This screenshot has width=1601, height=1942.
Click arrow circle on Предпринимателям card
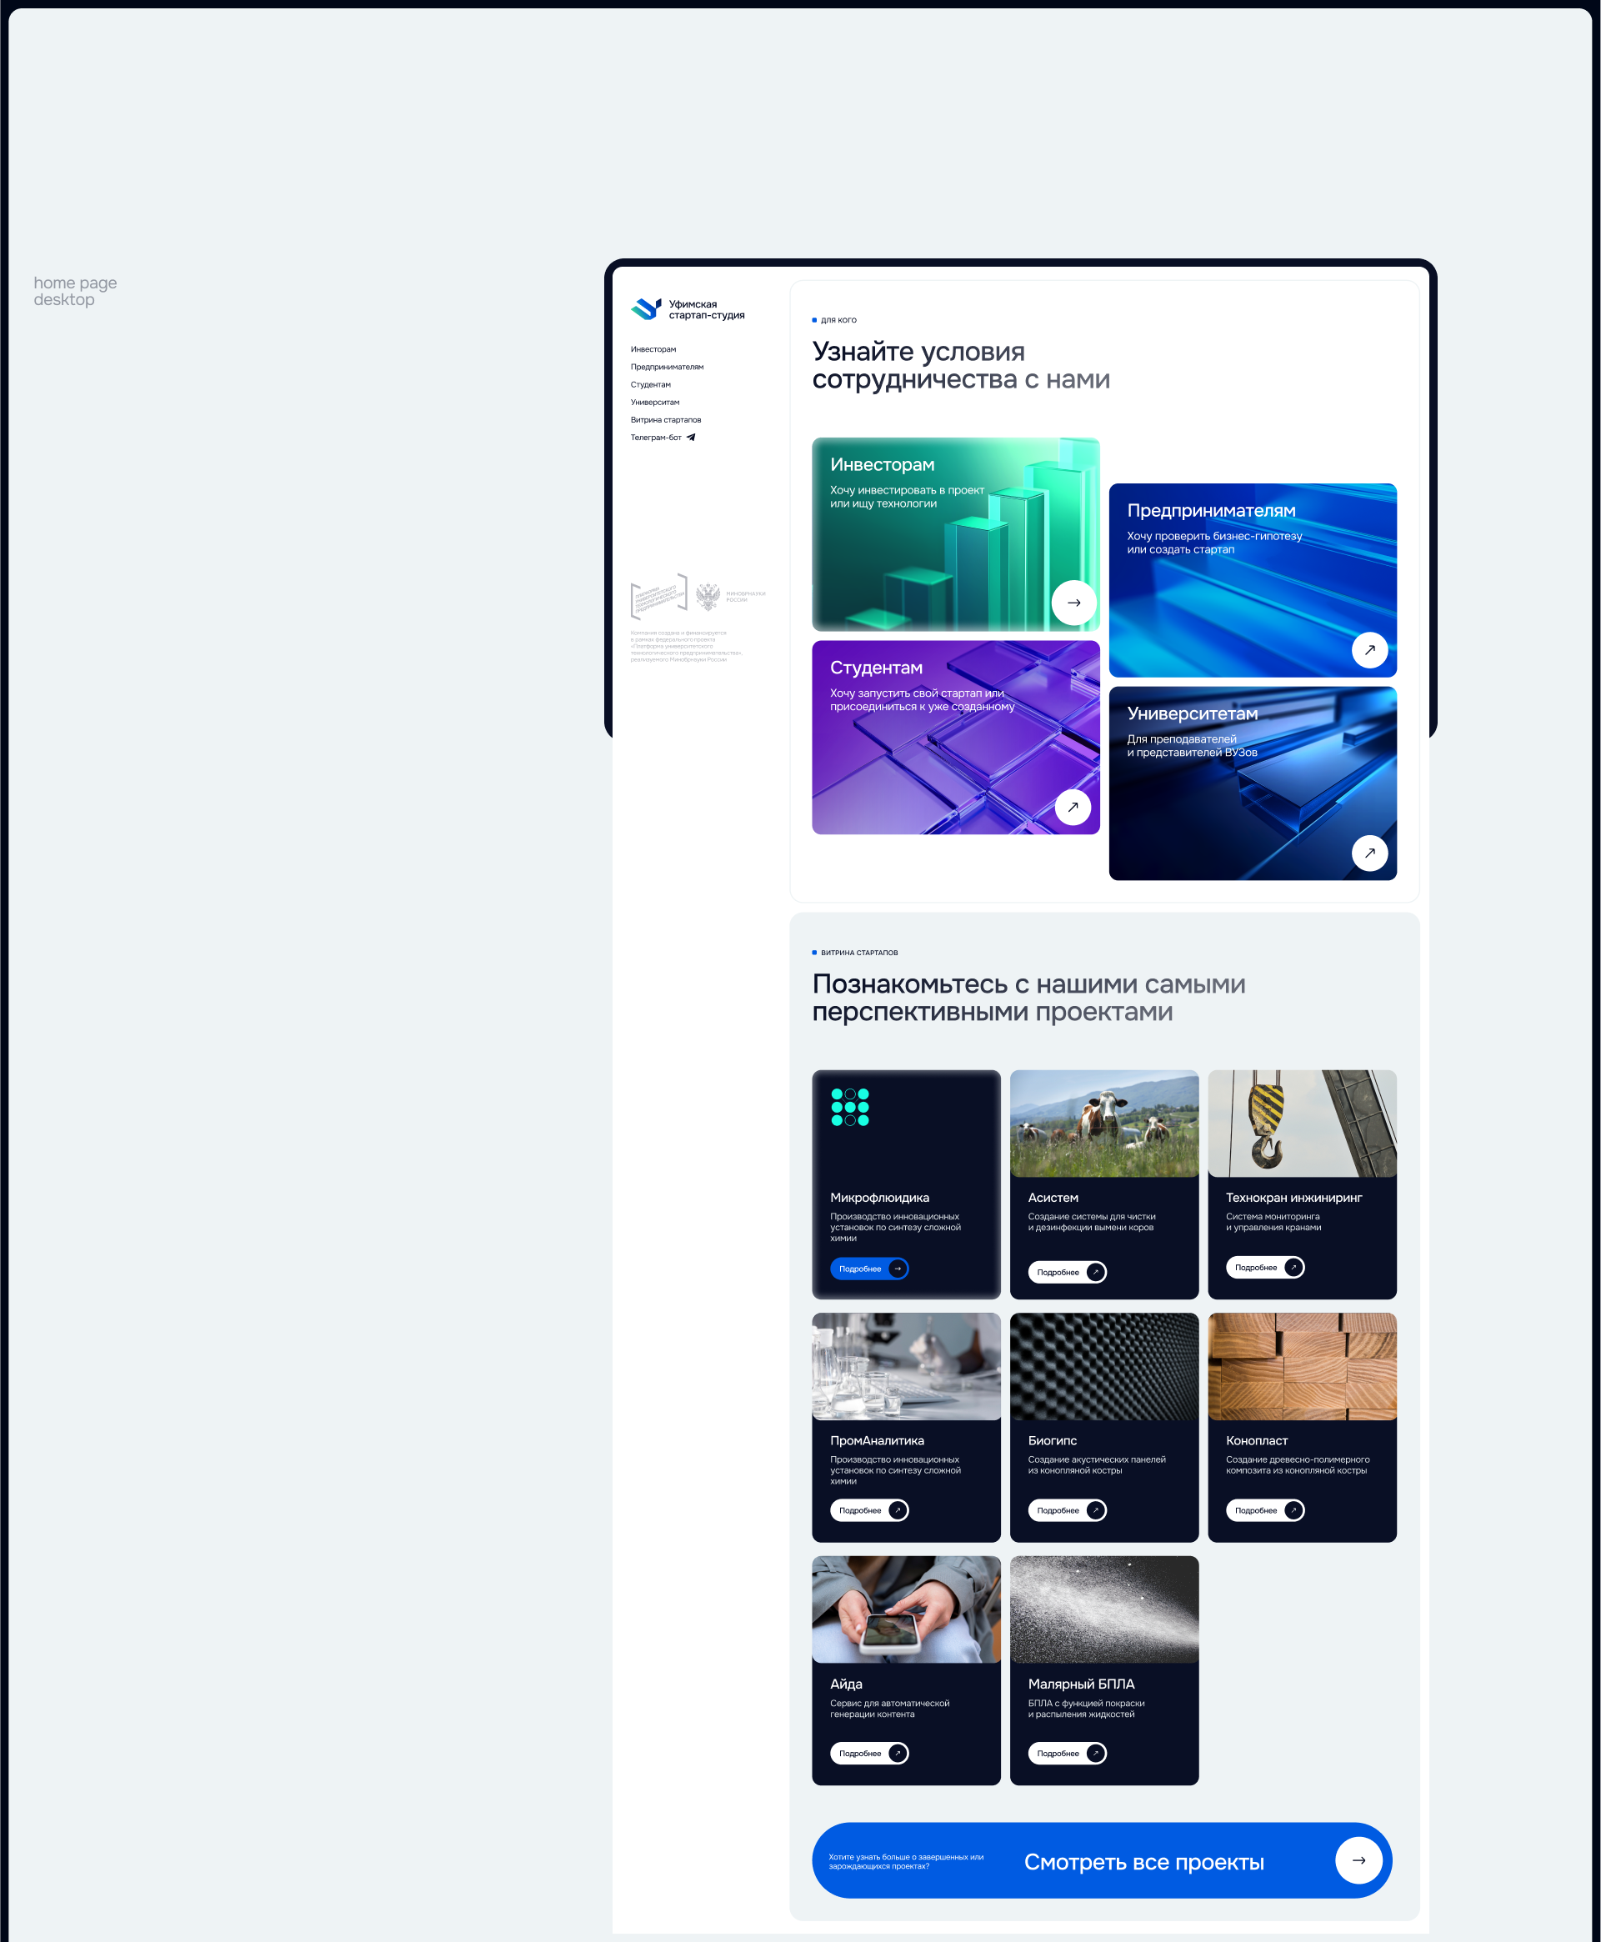pyautogui.click(x=1368, y=649)
